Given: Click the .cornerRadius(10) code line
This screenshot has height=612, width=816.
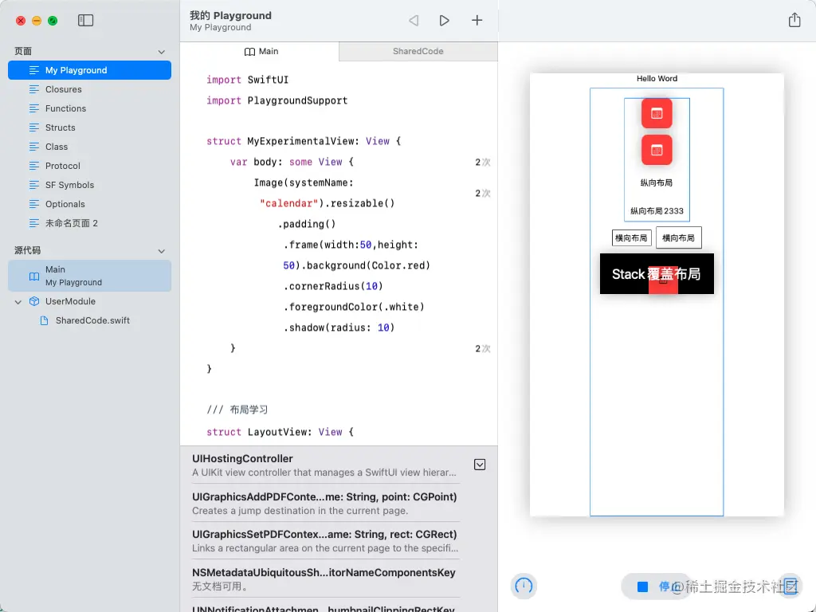Looking at the screenshot, I should click(333, 286).
